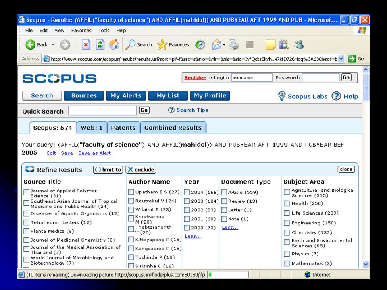The height and width of the screenshot is (290, 387).
Task: Refresh the page using green arrows icon
Action: pos(100,45)
